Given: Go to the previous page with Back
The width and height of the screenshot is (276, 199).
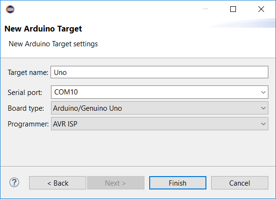Looking at the screenshot, I should pos(58,183).
